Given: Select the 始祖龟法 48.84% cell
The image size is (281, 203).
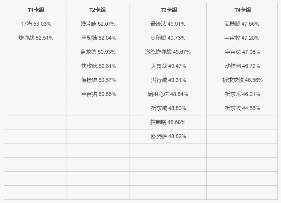Looking at the screenshot, I should click(x=168, y=94).
